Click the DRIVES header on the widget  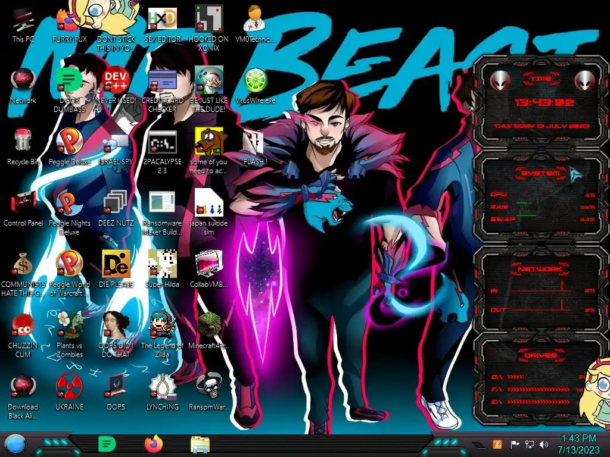(x=540, y=355)
